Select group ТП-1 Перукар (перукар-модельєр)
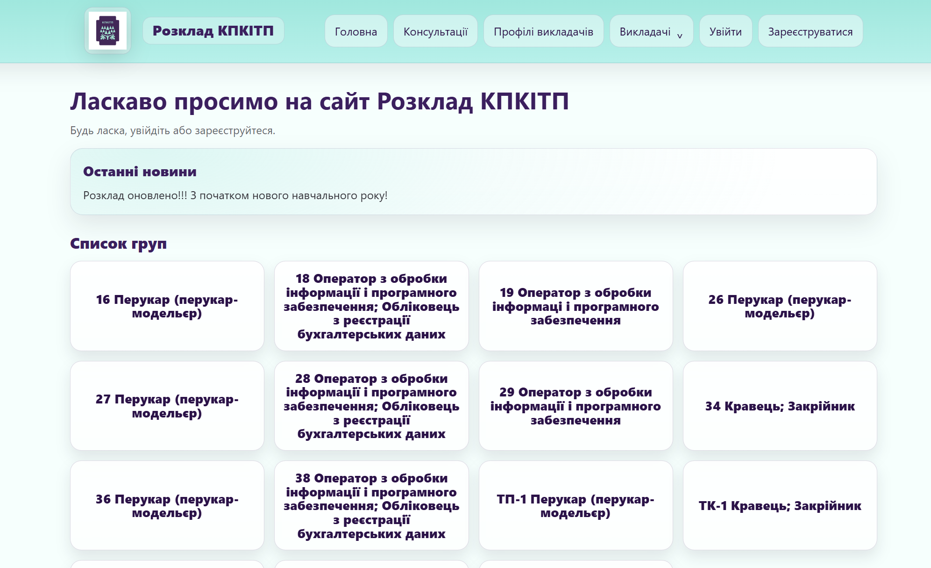931x568 pixels. click(x=576, y=505)
